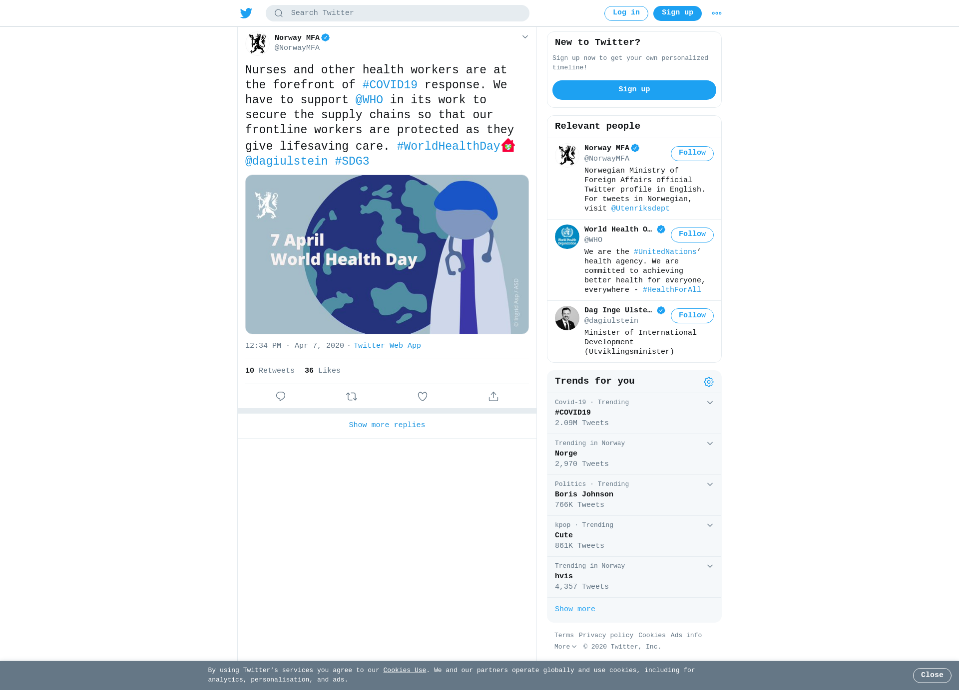Click the Log in button
Image resolution: width=959 pixels, height=690 pixels.
626,13
